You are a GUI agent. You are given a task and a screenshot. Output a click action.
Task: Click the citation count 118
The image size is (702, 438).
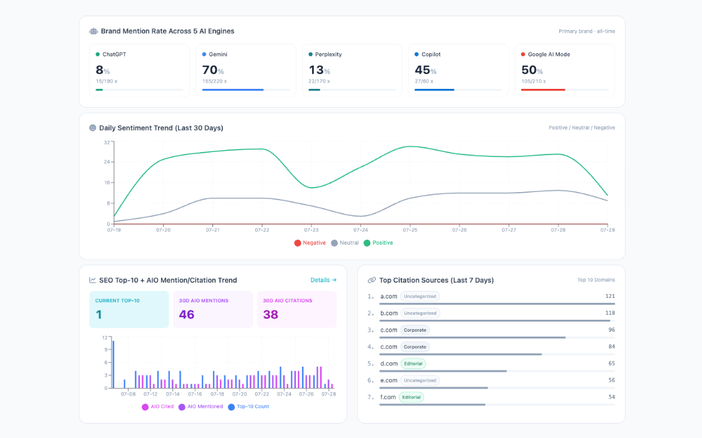point(610,313)
